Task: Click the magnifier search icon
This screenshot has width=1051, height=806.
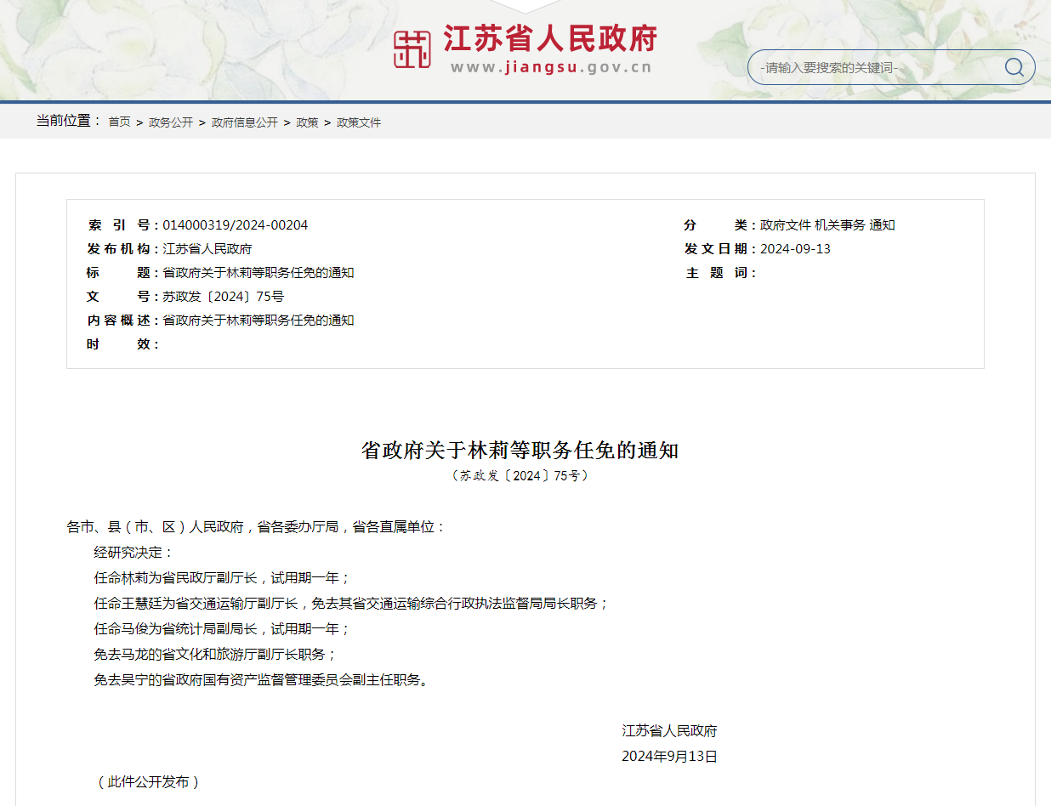Action: [x=1014, y=67]
